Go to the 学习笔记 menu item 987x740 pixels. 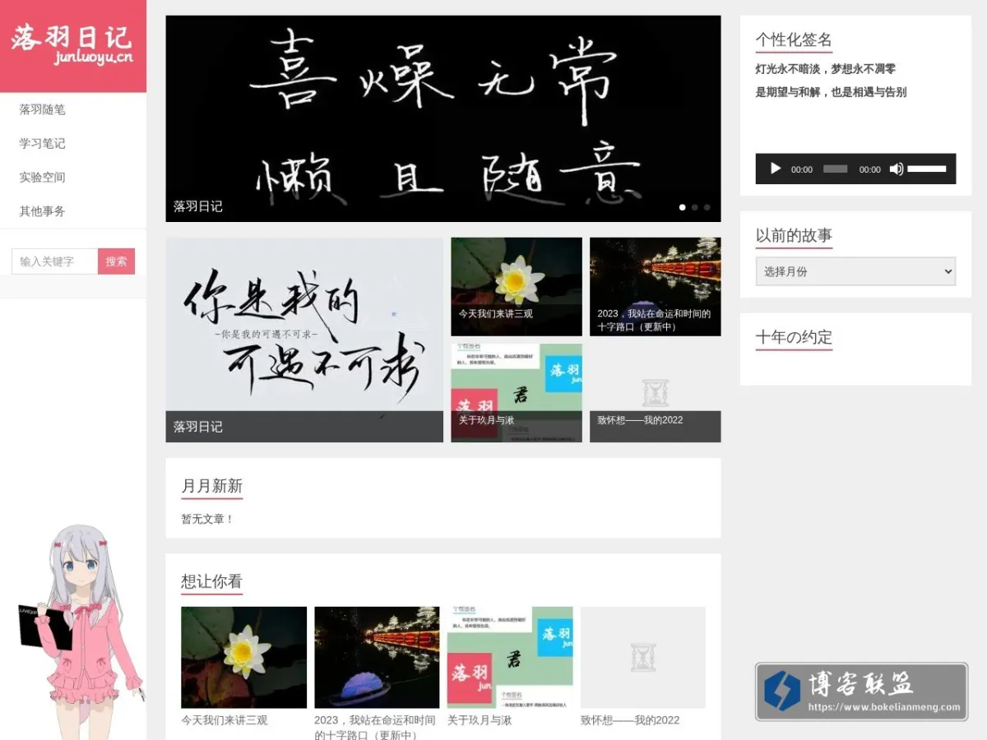[x=42, y=143]
